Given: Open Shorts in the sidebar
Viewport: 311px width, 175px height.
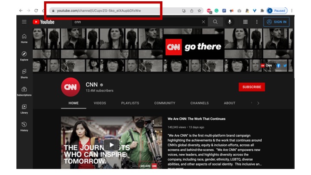Looking at the screenshot, I should click(x=24, y=73).
